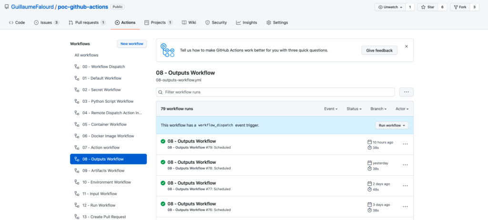
Task: Star the repository
Action: [427, 7]
